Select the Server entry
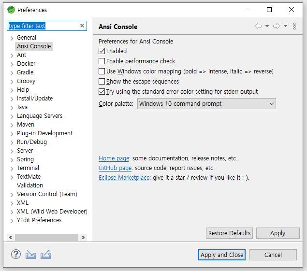The width and height of the screenshot is (307, 271). 25,151
